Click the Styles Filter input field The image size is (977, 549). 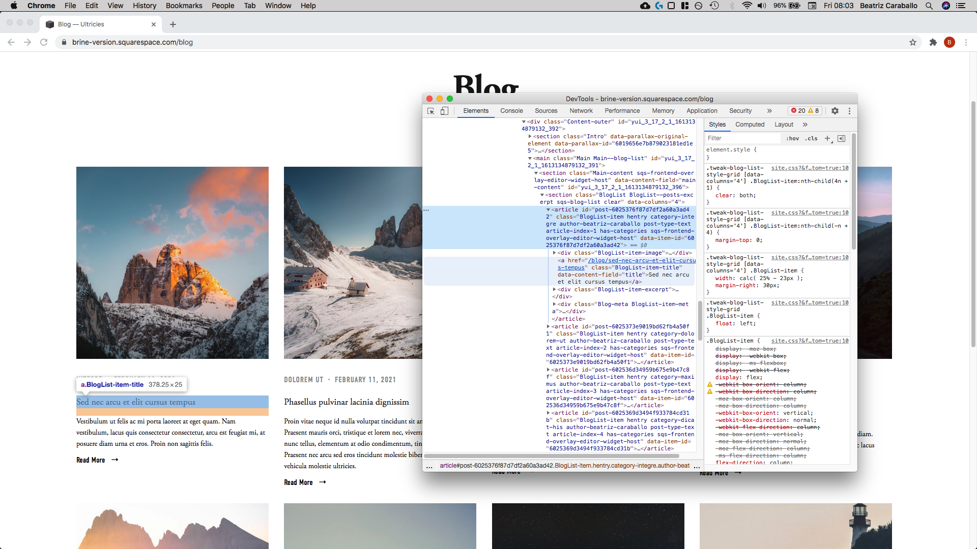(x=743, y=138)
